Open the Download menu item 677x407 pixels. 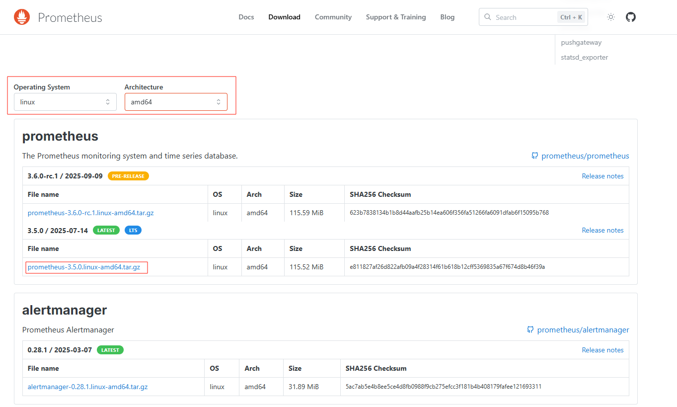285,17
